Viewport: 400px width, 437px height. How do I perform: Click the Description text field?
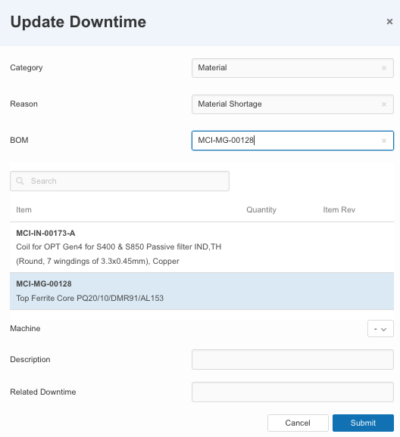292,360
